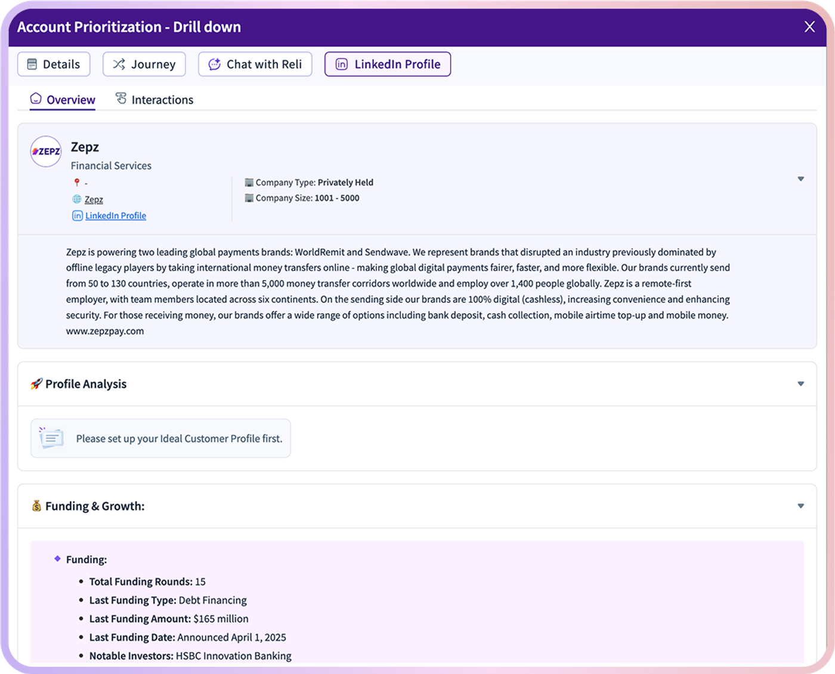The height and width of the screenshot is (674, 835).
Task: Click the Zepz company logo
Action: (x=46, y=152)
